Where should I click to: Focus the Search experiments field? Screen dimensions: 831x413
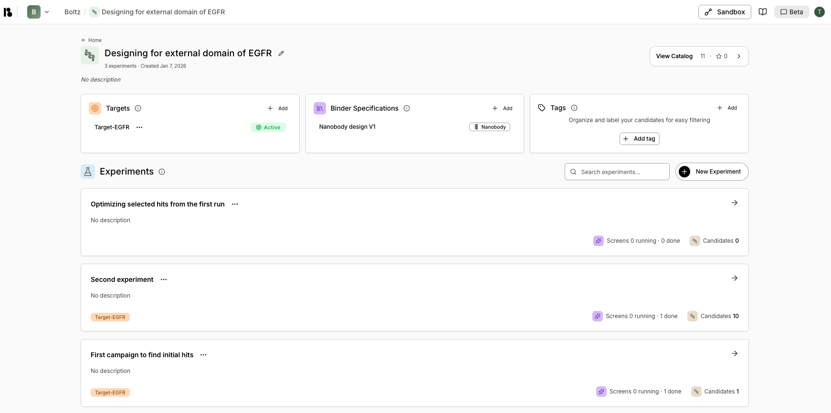pyautogui.click(x=617, y=172)
